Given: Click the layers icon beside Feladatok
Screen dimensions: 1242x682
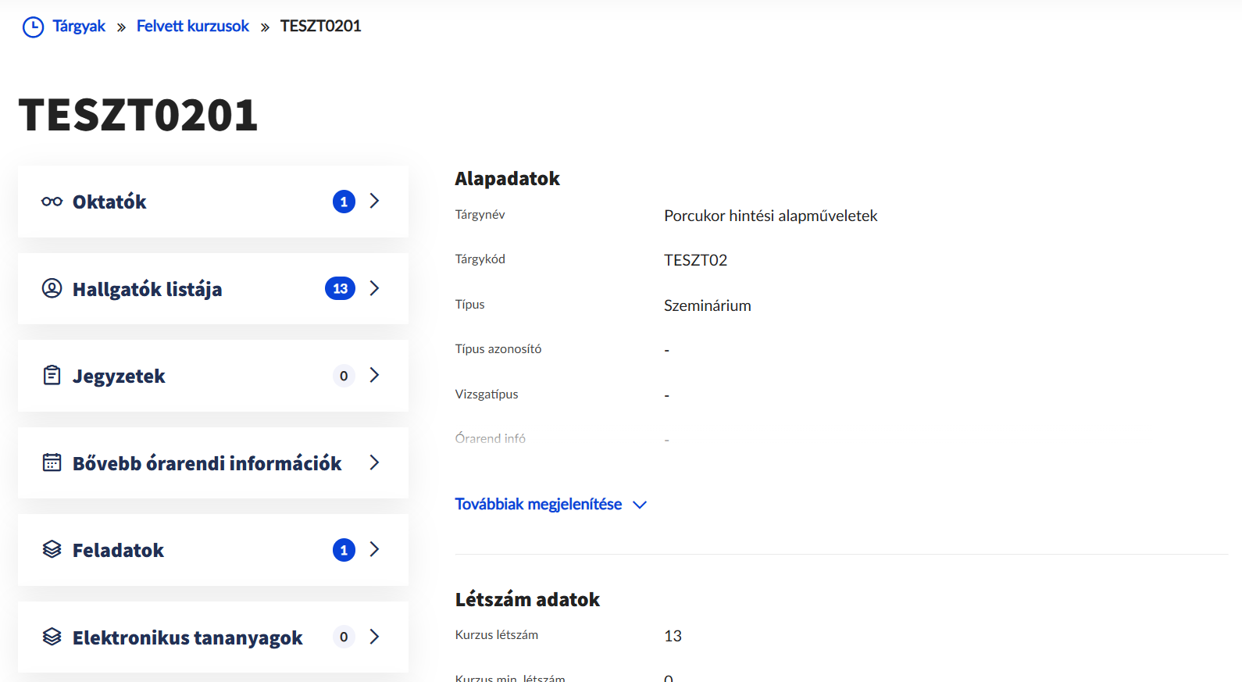Looking at the screenshot, I should tap(52, 550).
